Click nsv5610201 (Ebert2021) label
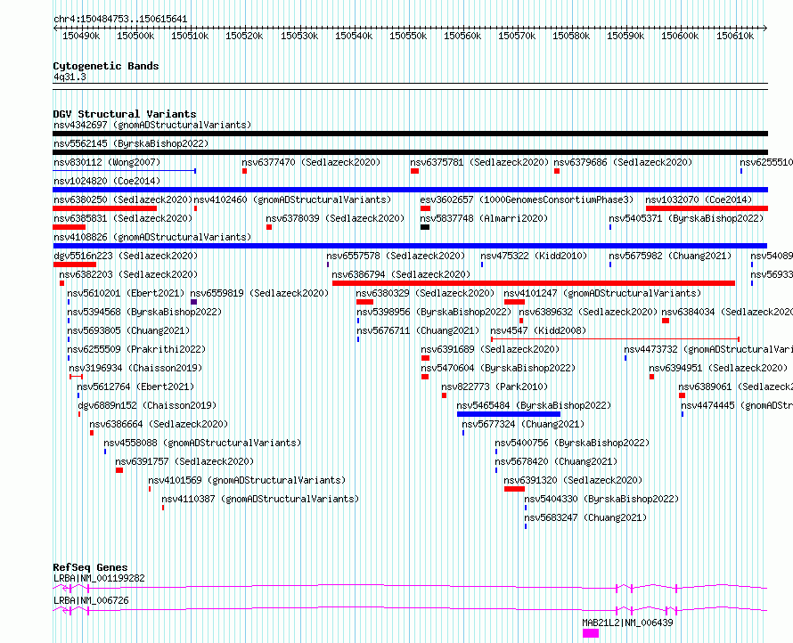Image resolution: width=793 pixels, height=643 pixels. point(127,293)
